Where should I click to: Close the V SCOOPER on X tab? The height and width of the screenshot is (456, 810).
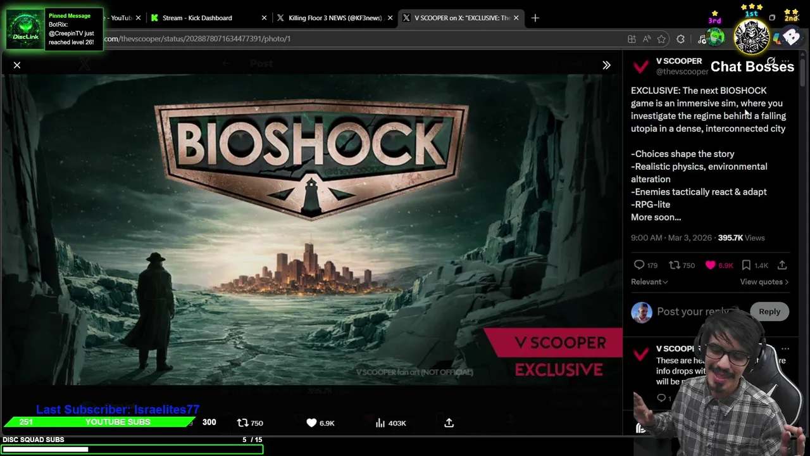[516, 18]
